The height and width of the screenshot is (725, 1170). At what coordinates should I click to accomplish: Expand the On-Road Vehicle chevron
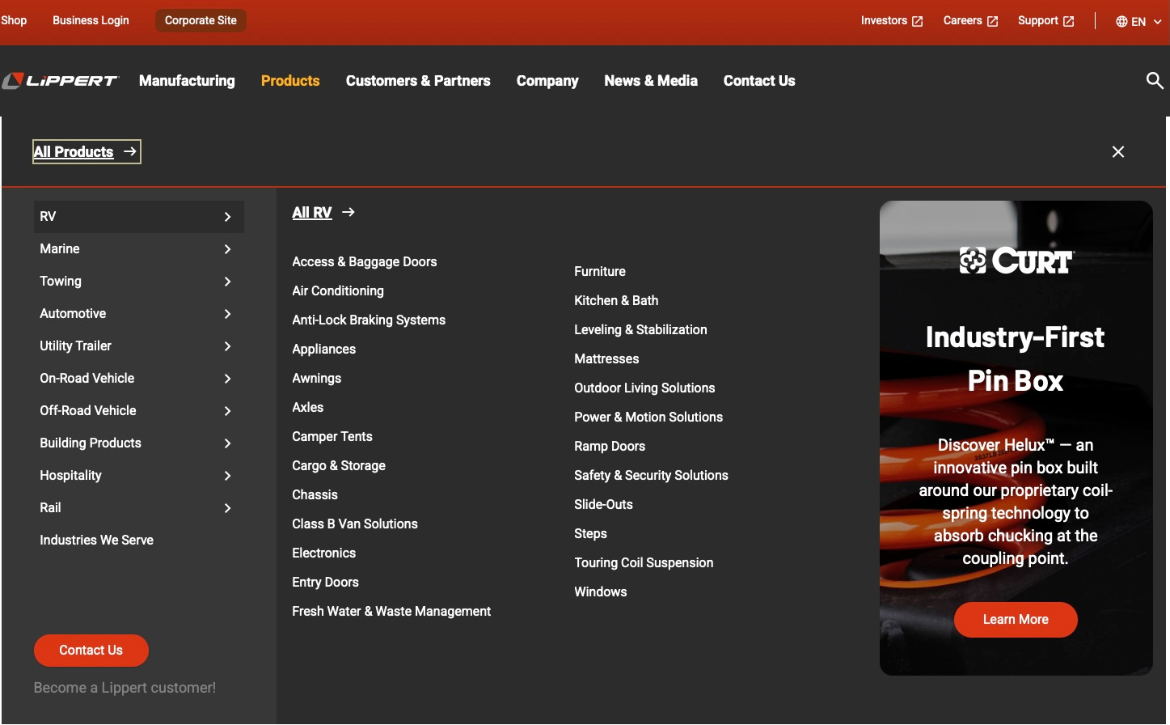(227, 379)
